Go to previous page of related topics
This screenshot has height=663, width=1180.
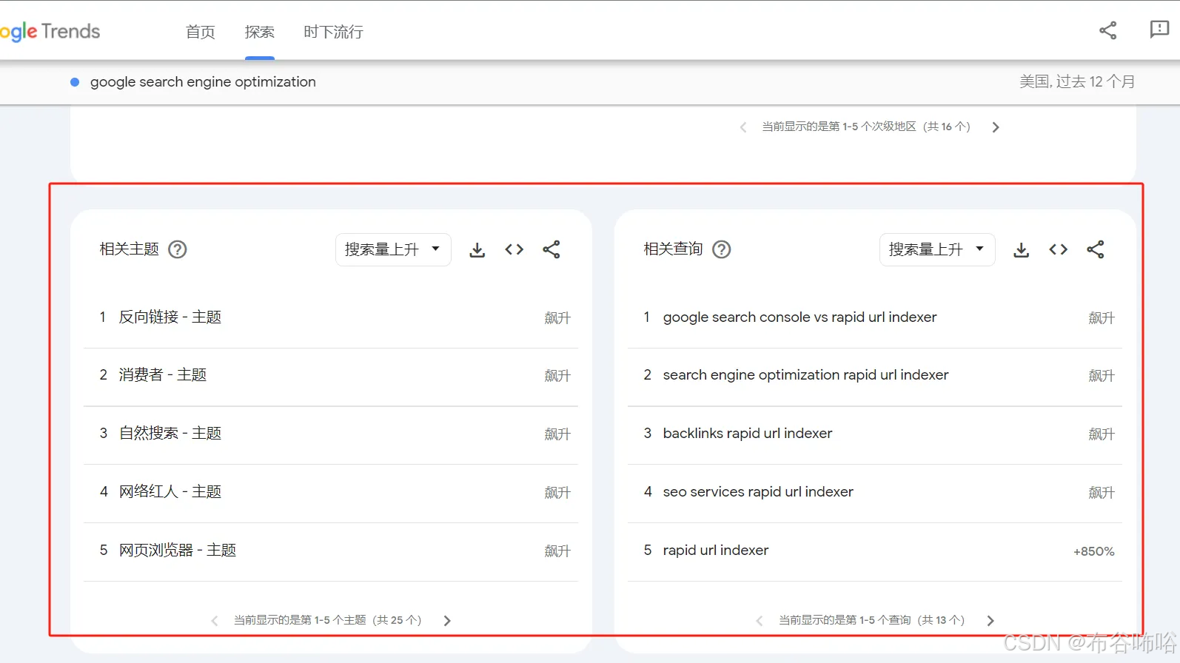click(215, 621)
